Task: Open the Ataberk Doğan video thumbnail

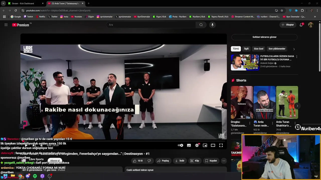Action: pyautogui.click(x=245, y=62)
